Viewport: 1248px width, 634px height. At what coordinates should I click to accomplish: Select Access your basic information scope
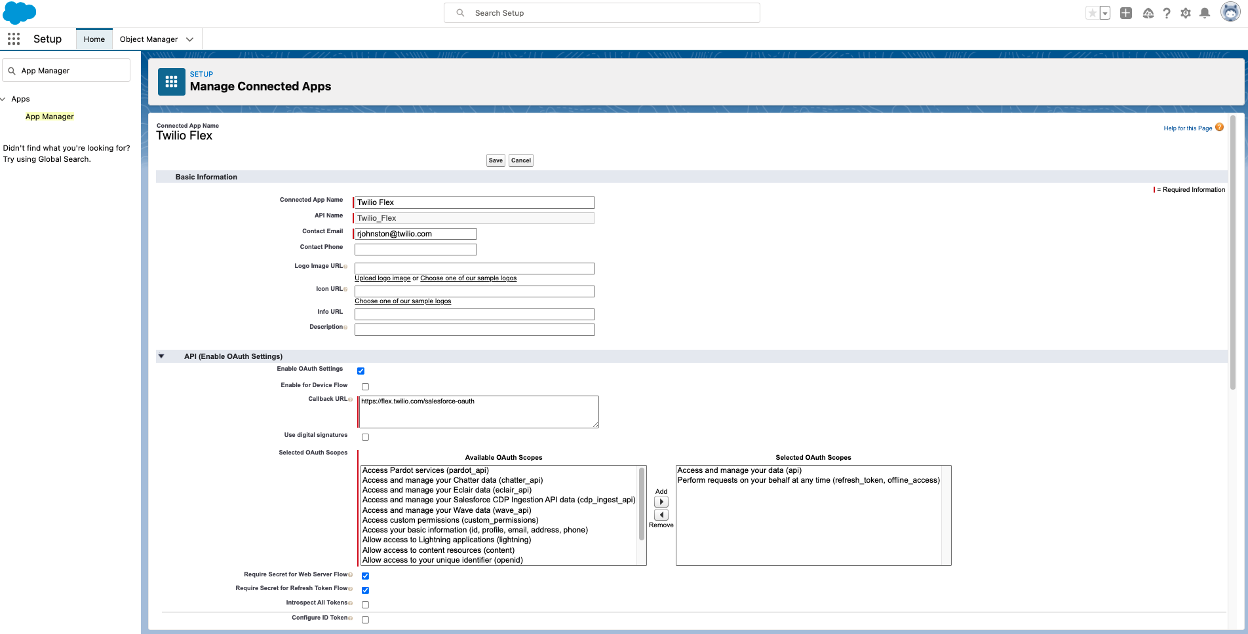point(475,530)
